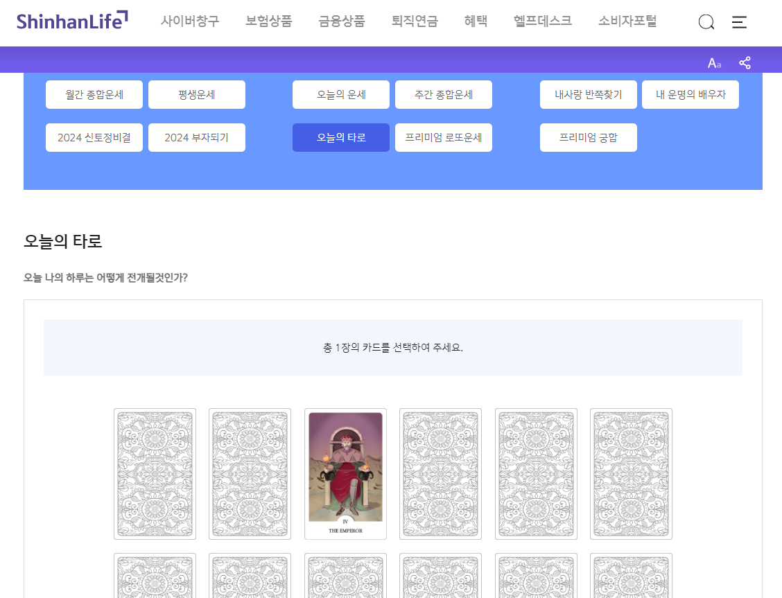Click the 오늘 나의 하루는 어떻게 전개될것인가? subtitle
Screen dimensions: 782x598
105,278
